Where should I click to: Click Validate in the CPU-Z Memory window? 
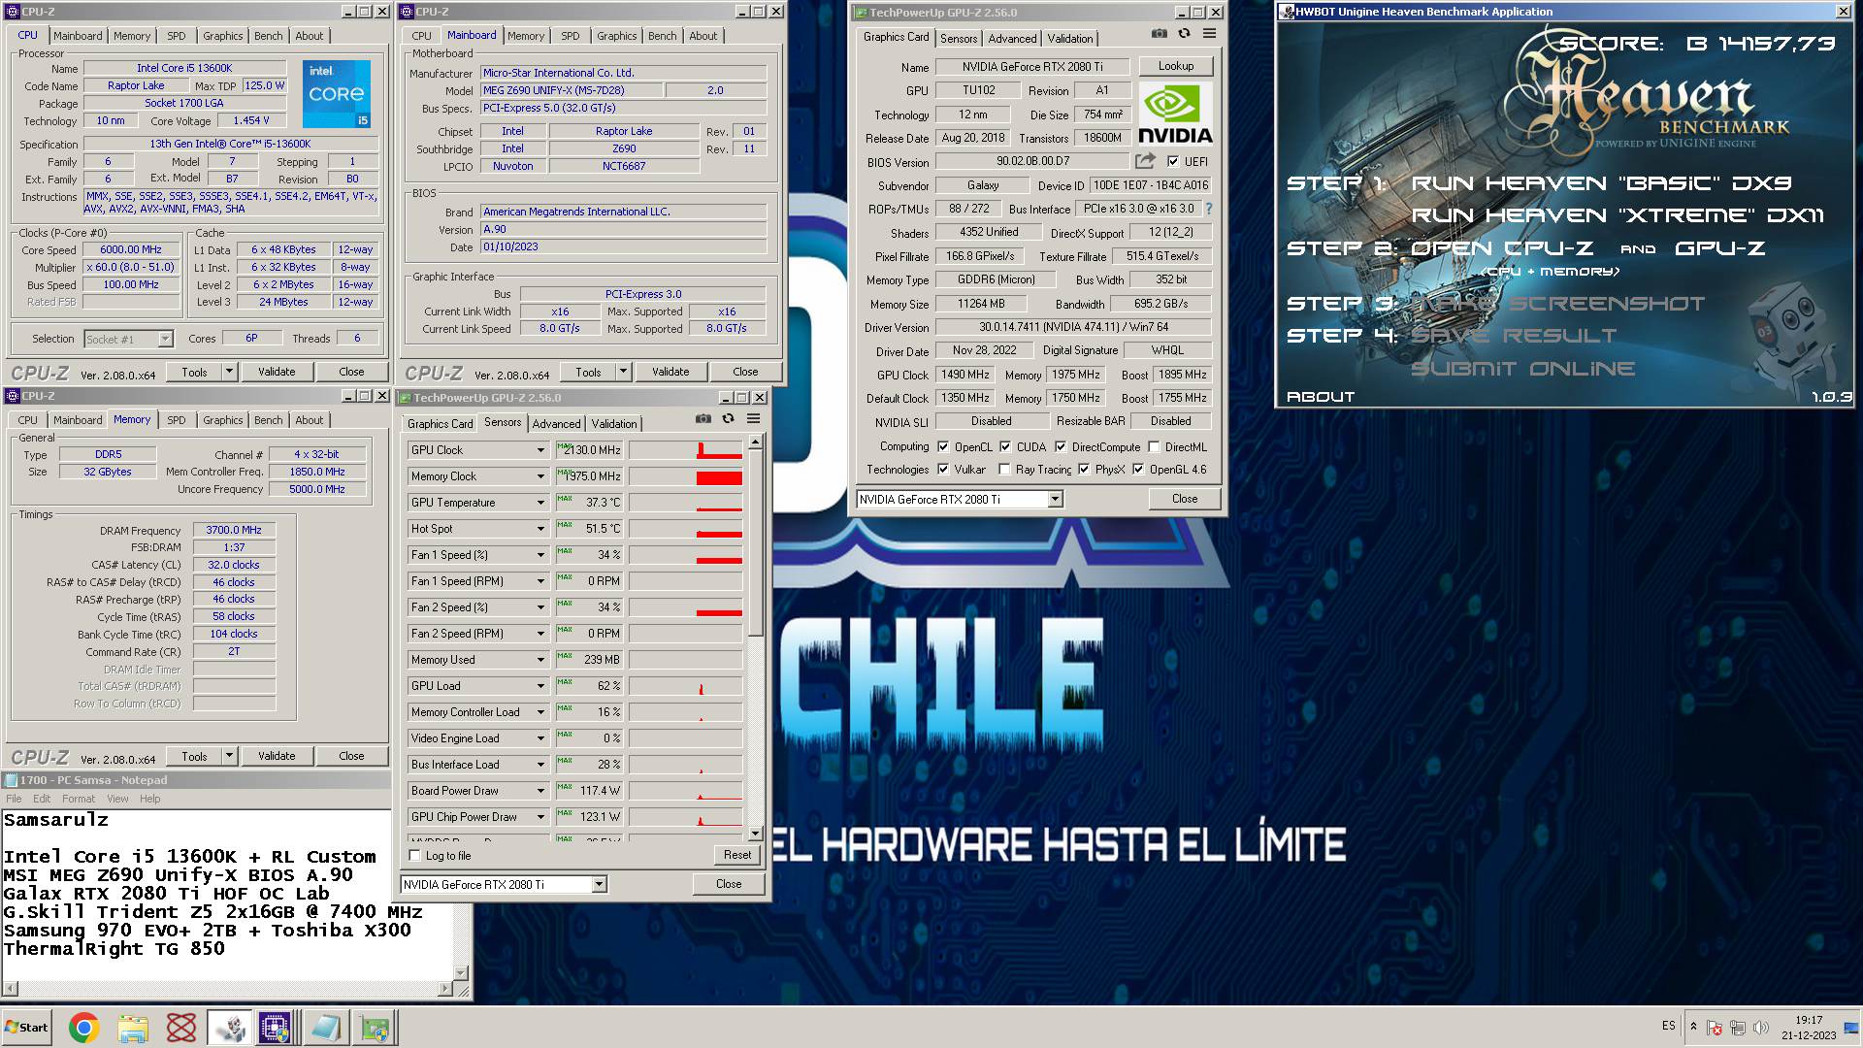tap(277, 756)
